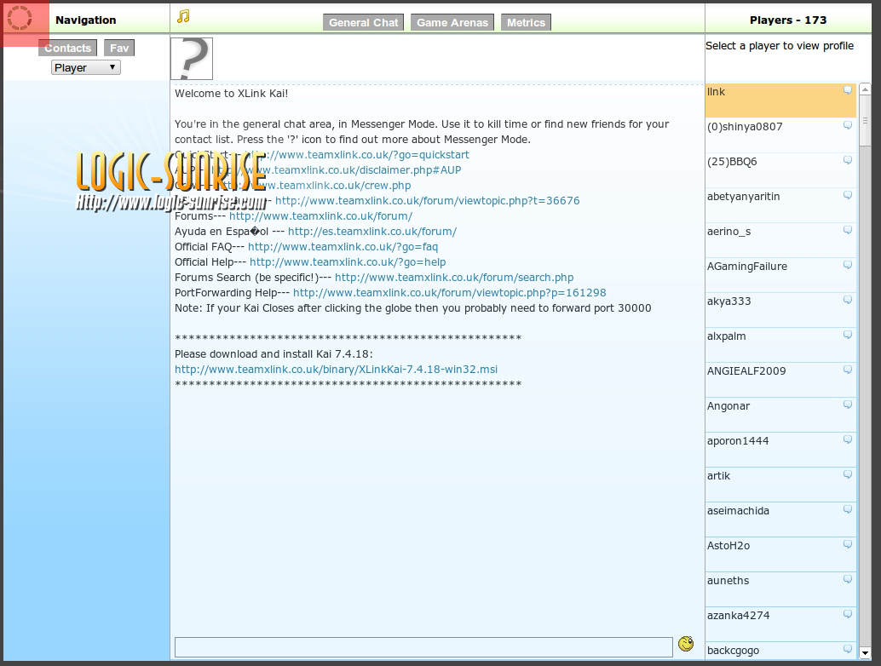Switch to the Game Arenas tab
The width and height of the screenshot is (881, 666).
pos(452,22)
